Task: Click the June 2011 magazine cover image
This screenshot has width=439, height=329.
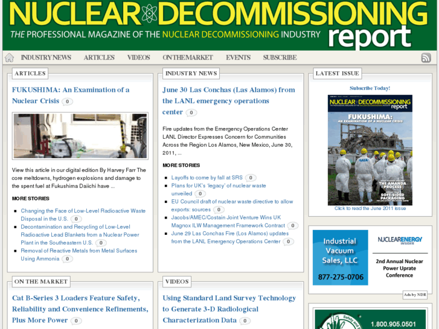Action: click(370, 150)
